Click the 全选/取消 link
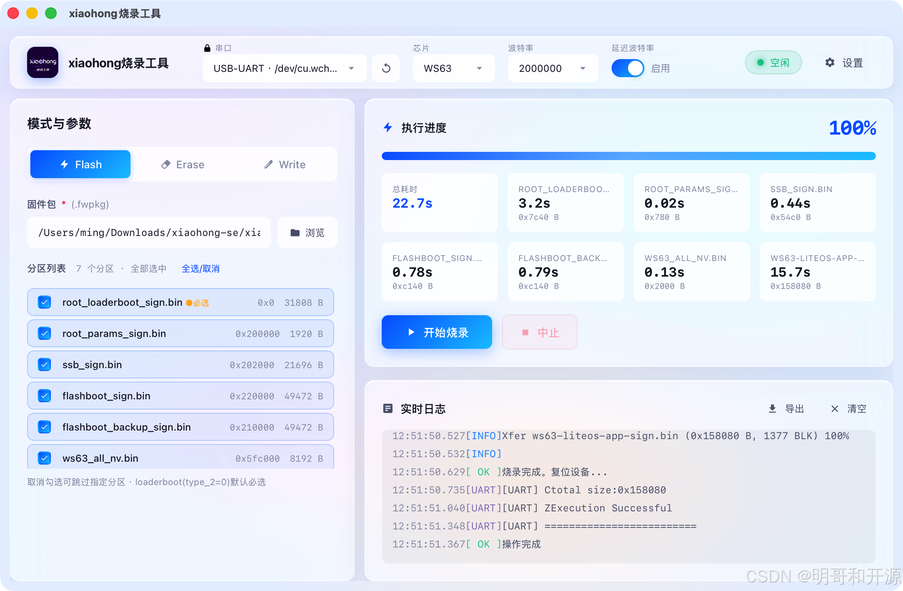 coord(201,268)
